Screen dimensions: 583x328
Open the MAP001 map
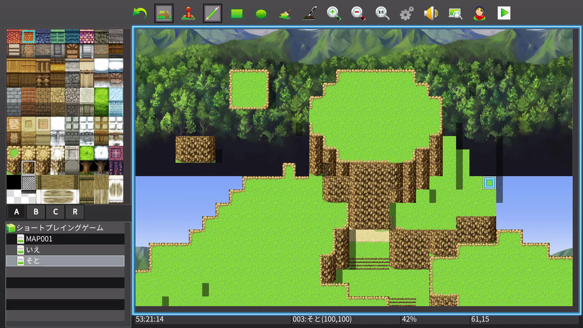pos(65,239)
